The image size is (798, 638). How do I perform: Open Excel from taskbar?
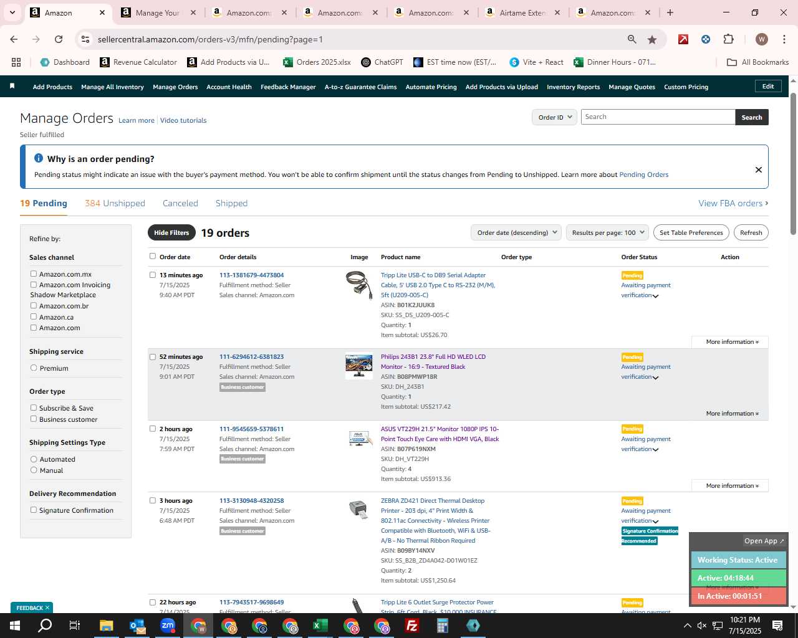(320, 626)
